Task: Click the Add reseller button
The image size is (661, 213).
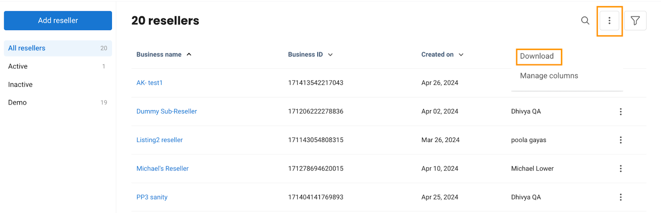Action: pyautogui.click(x=58, y=20)
